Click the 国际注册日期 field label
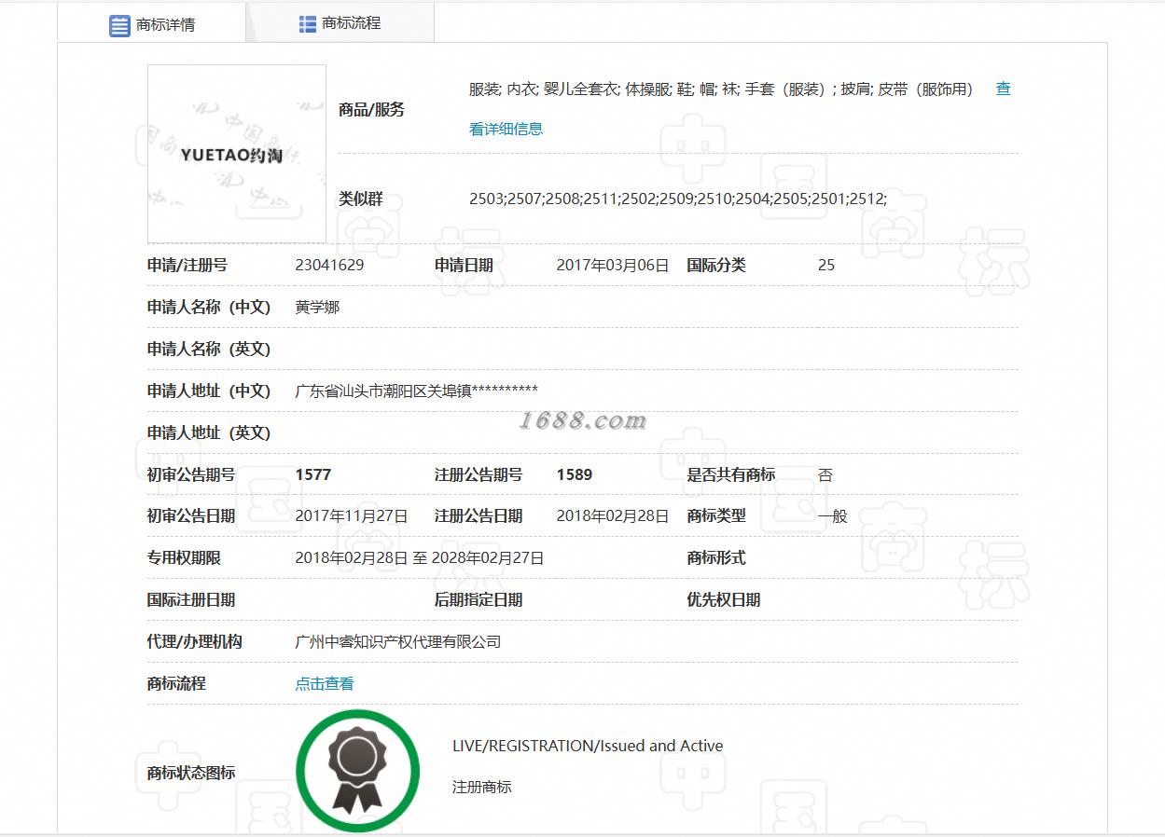1165x837 pixels. (191, 599)
